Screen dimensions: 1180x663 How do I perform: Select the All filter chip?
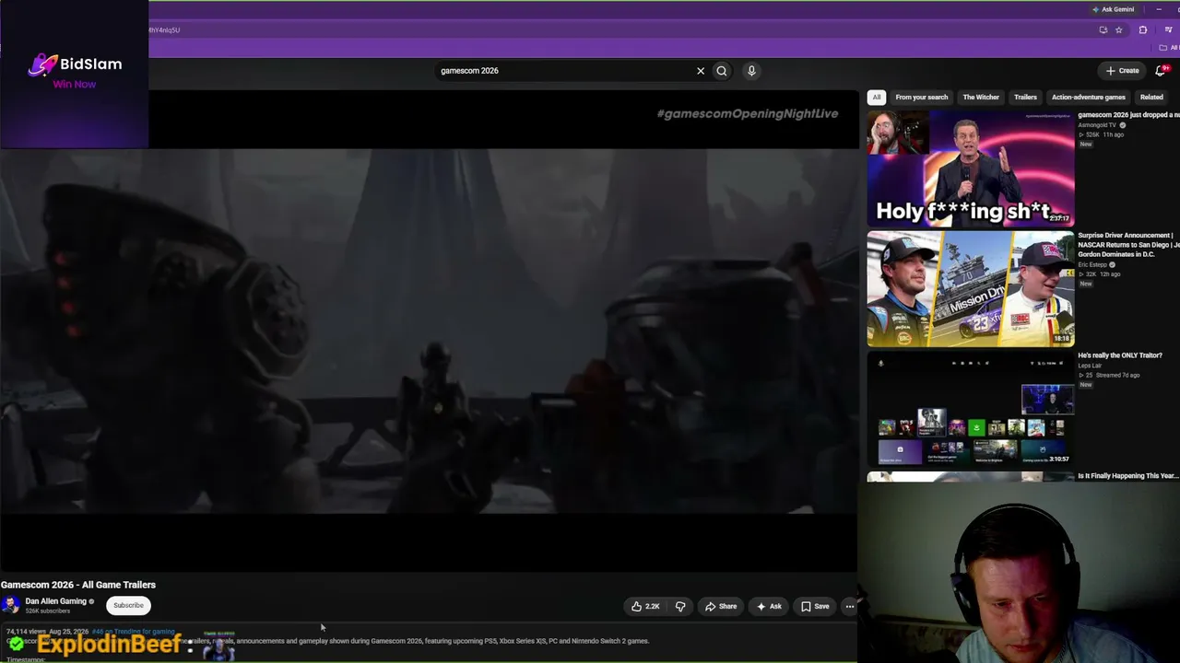877,97
